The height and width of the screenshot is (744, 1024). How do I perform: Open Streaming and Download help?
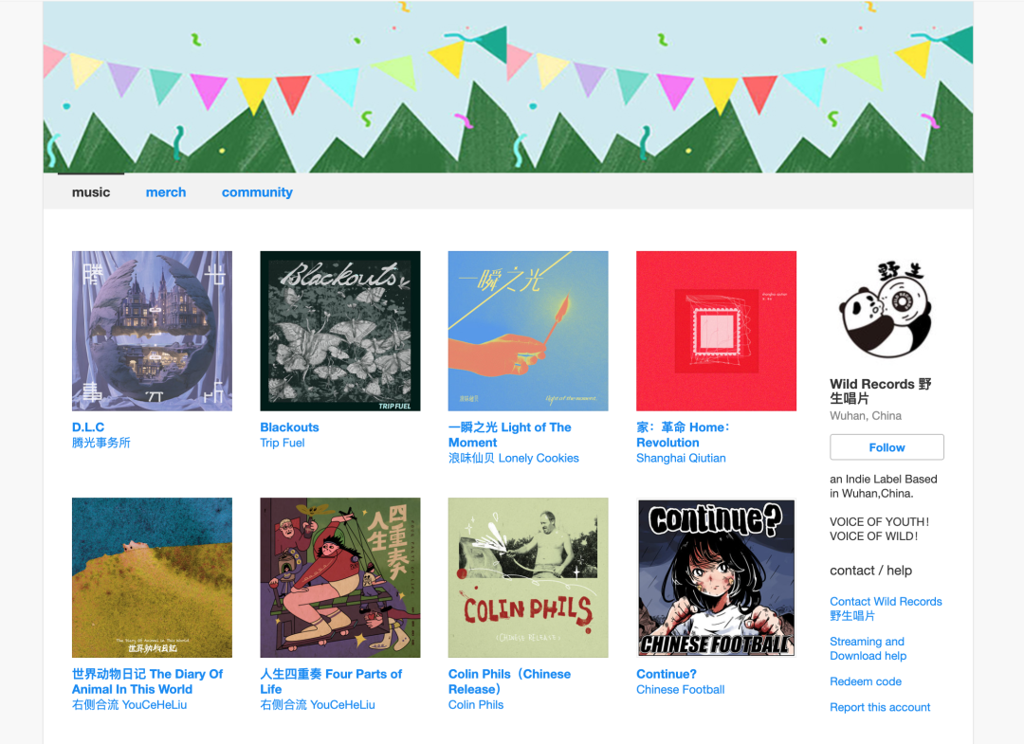coord(868,648)
